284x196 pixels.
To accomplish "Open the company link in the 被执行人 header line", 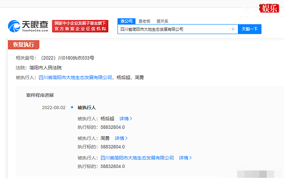I will pos(75,77).
